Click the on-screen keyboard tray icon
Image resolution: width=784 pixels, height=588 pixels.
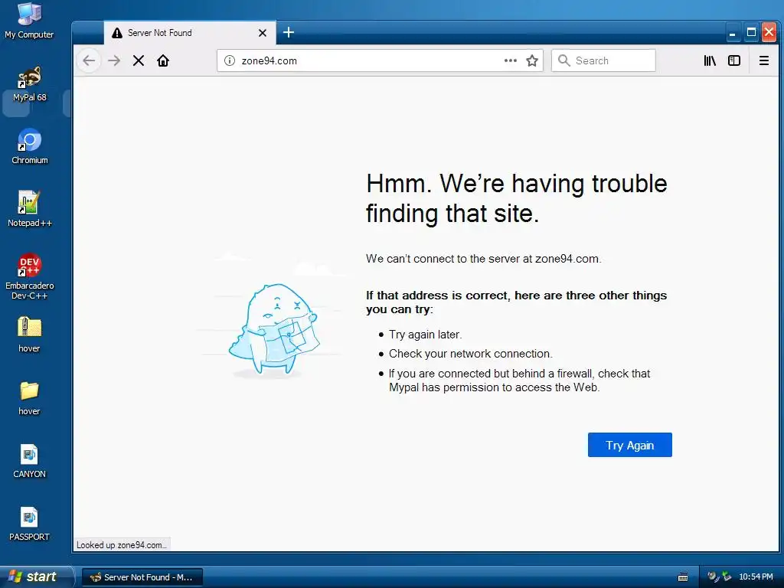pyautogui.click(x=683, y=577)
